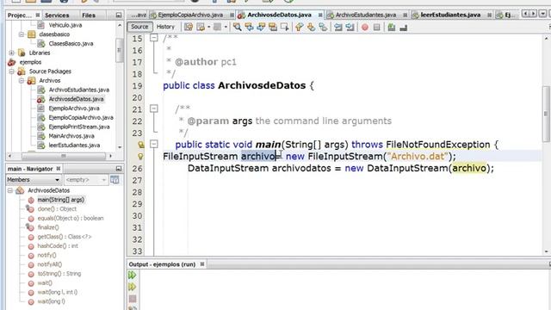Switch to the Services tab
The height and width of the screenshot is (310, 551).
pyautogui.click(x=57, y=15)
